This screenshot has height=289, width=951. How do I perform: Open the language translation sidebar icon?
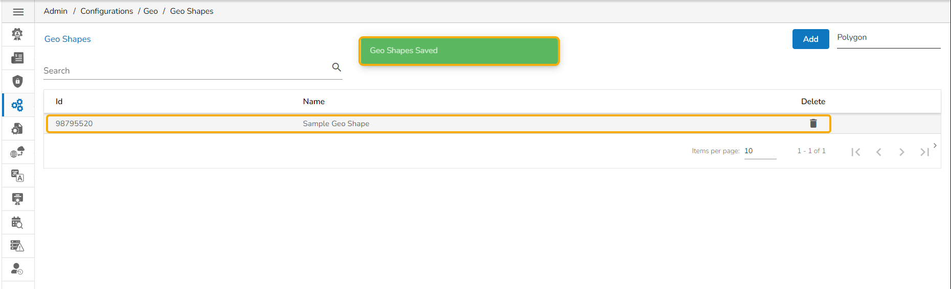pos(17,176)
